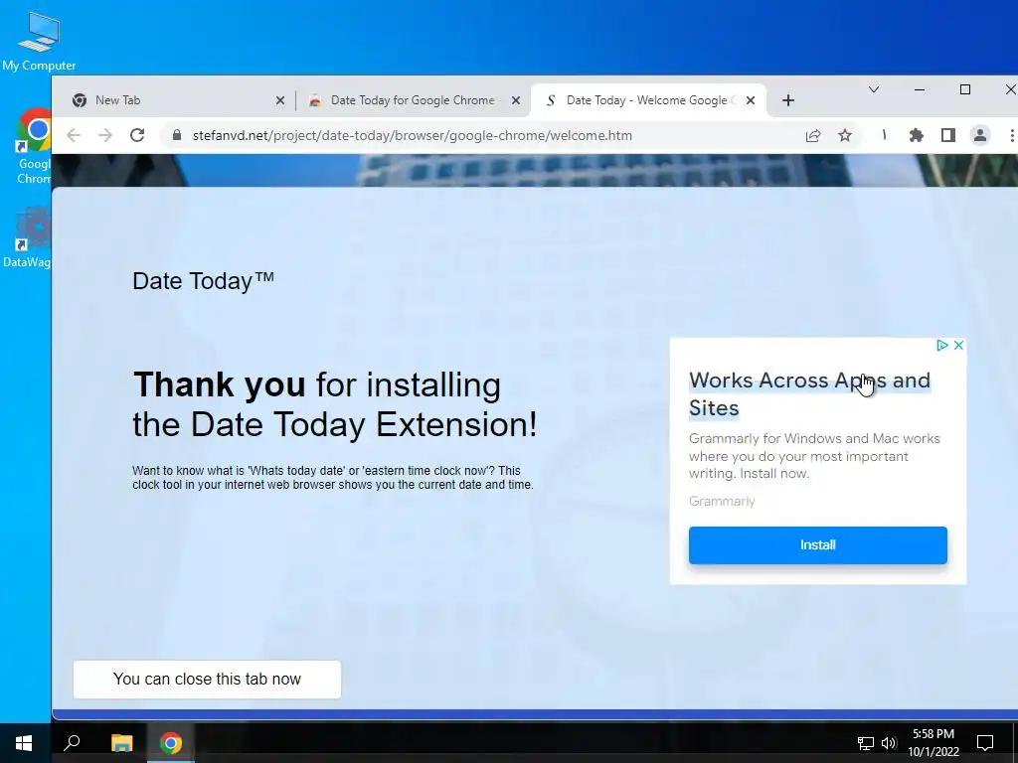Close the Date Today for Google Chrome tab
This screenshot has height=763, width=1018.
pos(516,100)
